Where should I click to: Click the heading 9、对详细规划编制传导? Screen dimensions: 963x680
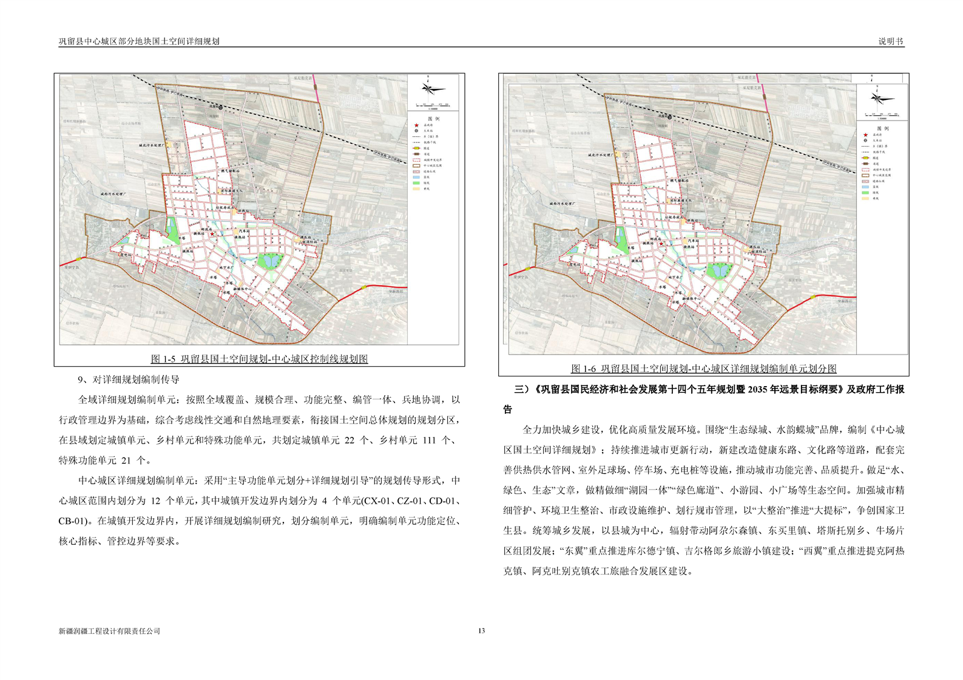129,380
